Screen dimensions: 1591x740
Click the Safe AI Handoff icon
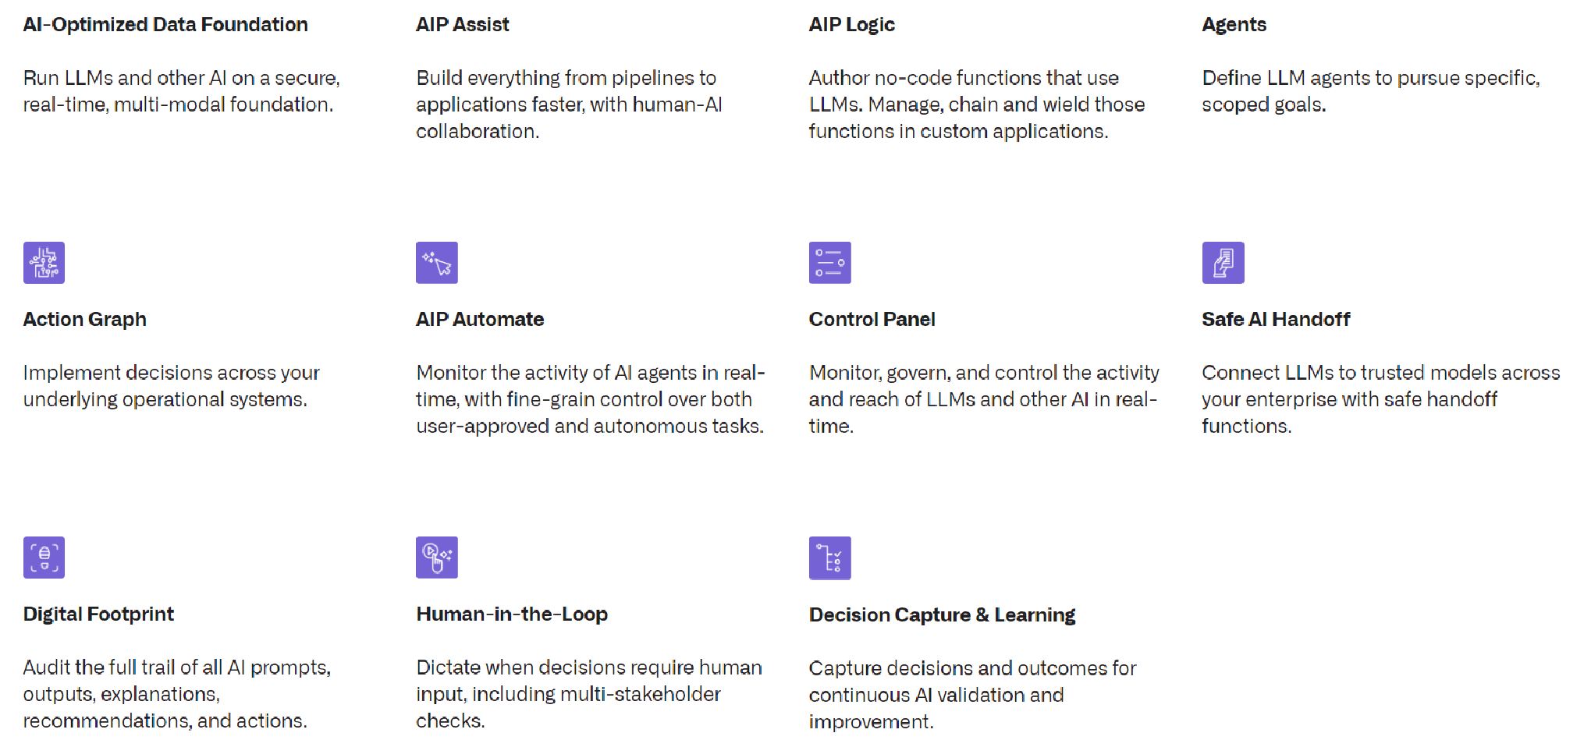tap(1223, 263)
